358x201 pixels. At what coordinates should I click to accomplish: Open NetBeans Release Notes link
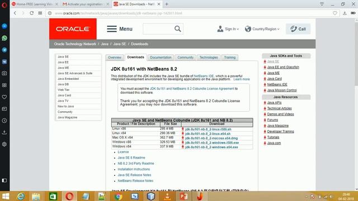pos(135,181)
